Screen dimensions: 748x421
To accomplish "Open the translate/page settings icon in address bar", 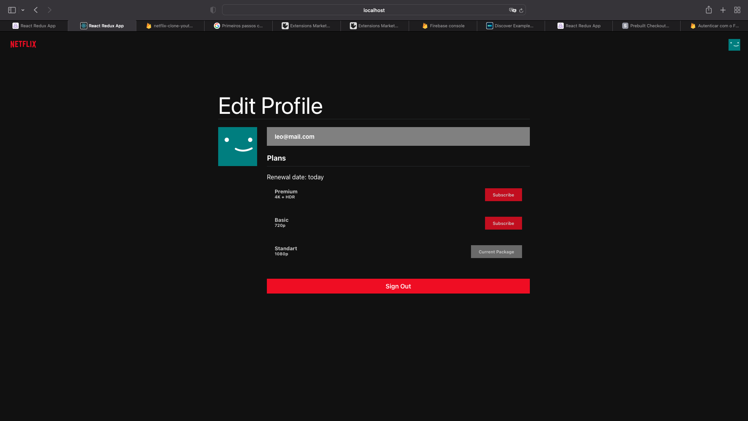I will [513, 10].
